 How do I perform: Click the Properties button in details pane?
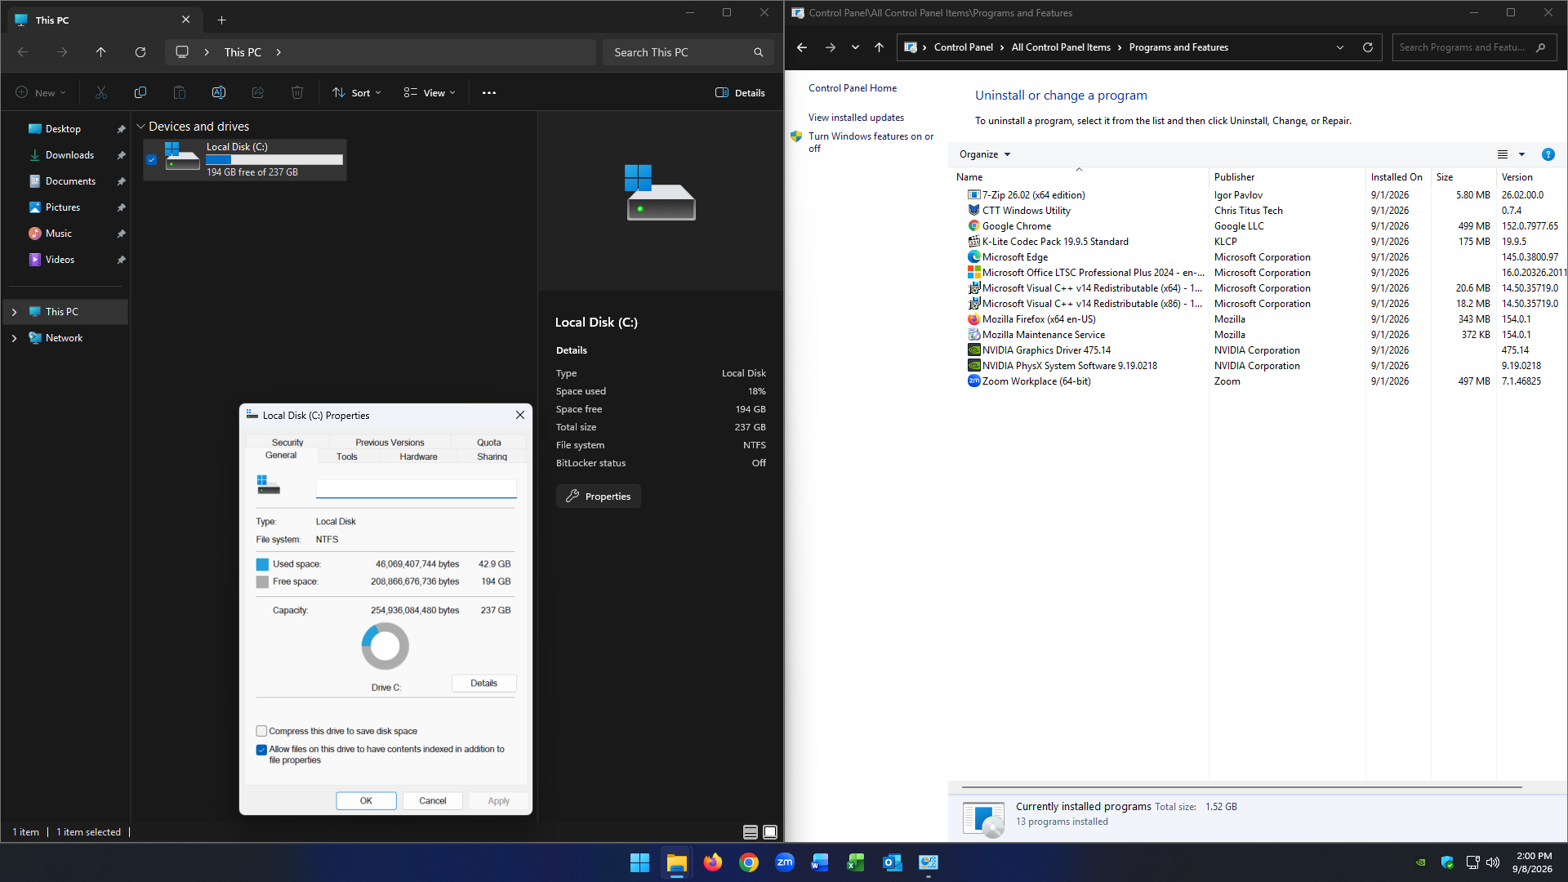tap(599, 497)
